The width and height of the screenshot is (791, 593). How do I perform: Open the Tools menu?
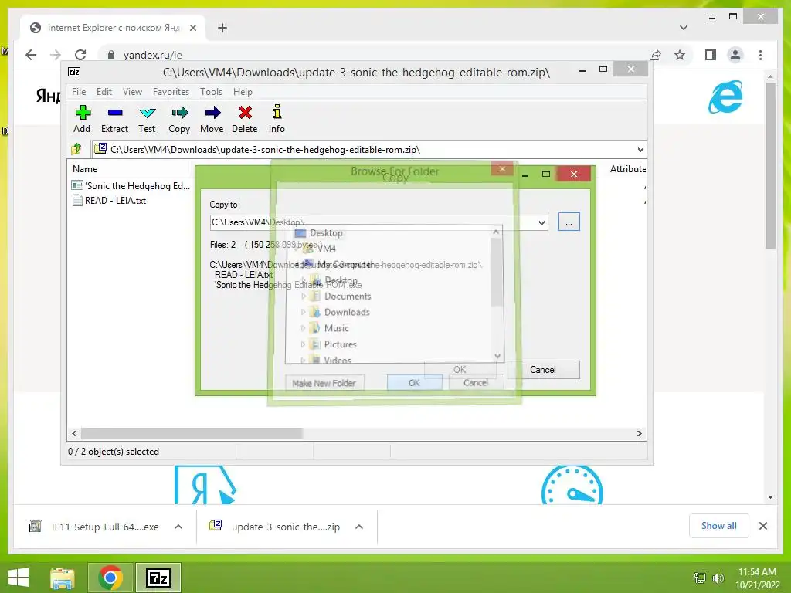[211, 92]
